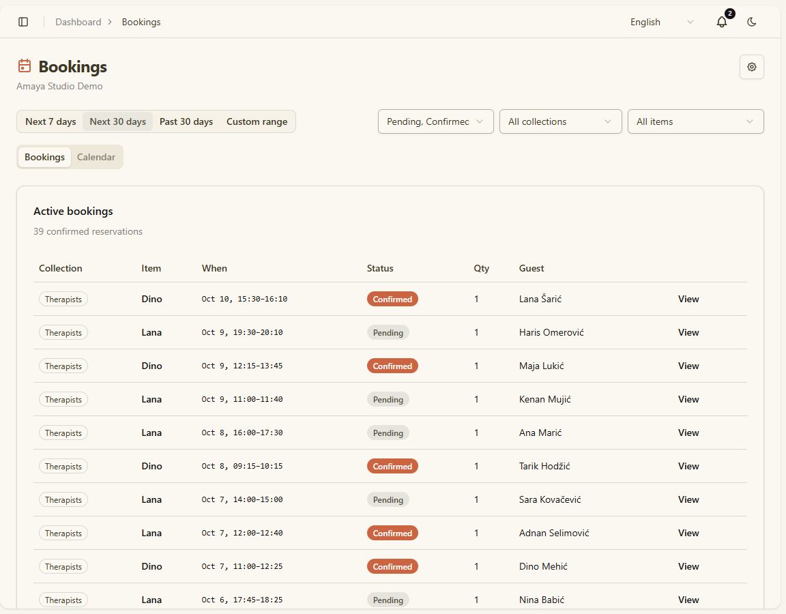View Lana Šarić's booking

click(x=688, y=299)
